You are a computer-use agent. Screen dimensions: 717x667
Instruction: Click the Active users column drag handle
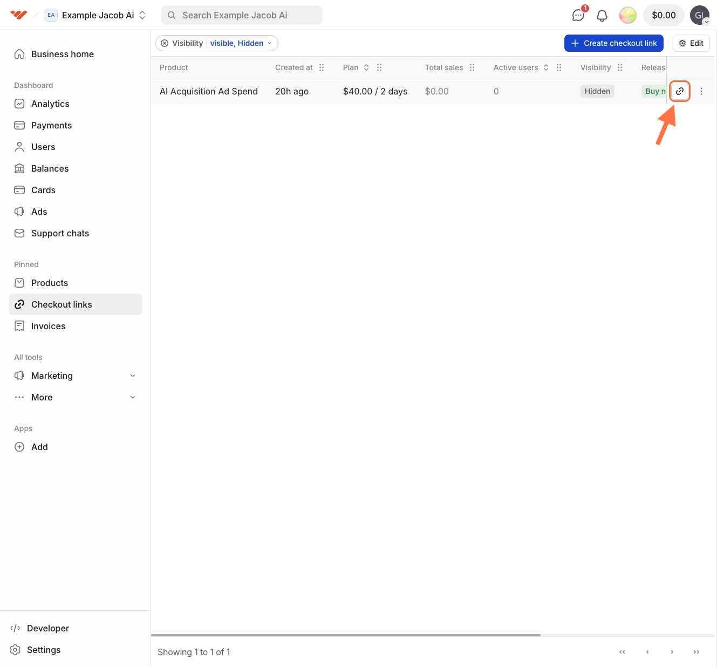click(559, 67)
